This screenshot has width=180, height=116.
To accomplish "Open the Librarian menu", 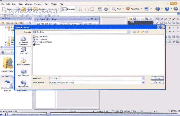I will point(29,4).
